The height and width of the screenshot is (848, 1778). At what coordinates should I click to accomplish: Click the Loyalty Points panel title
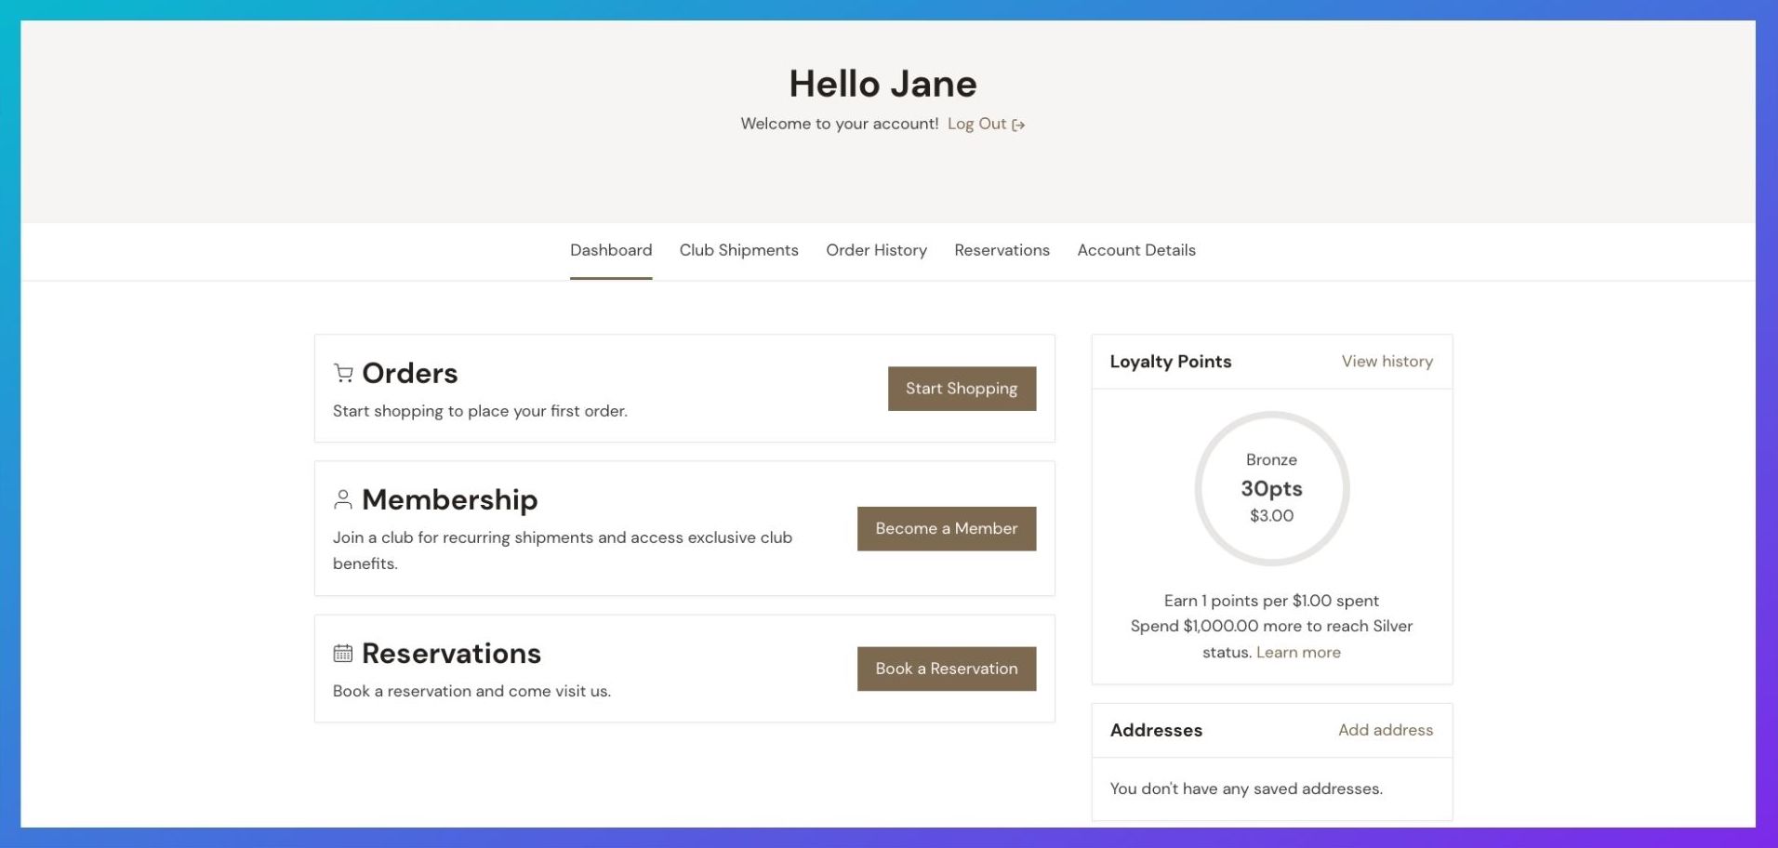coord(1170,362)
